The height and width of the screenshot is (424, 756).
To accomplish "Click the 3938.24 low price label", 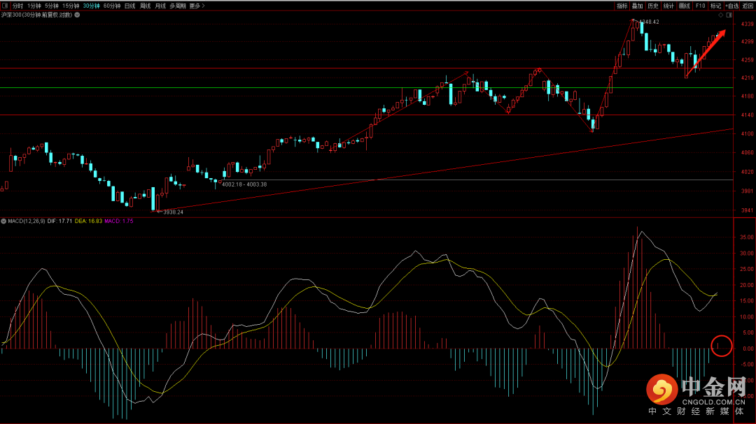I will 173,212.
